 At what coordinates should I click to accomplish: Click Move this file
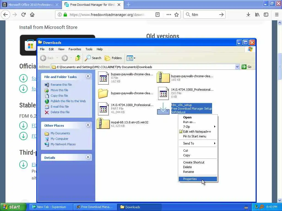(x=59, y=90)
